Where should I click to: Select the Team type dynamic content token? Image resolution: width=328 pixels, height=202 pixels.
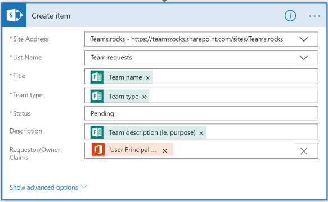pos(120,96)
